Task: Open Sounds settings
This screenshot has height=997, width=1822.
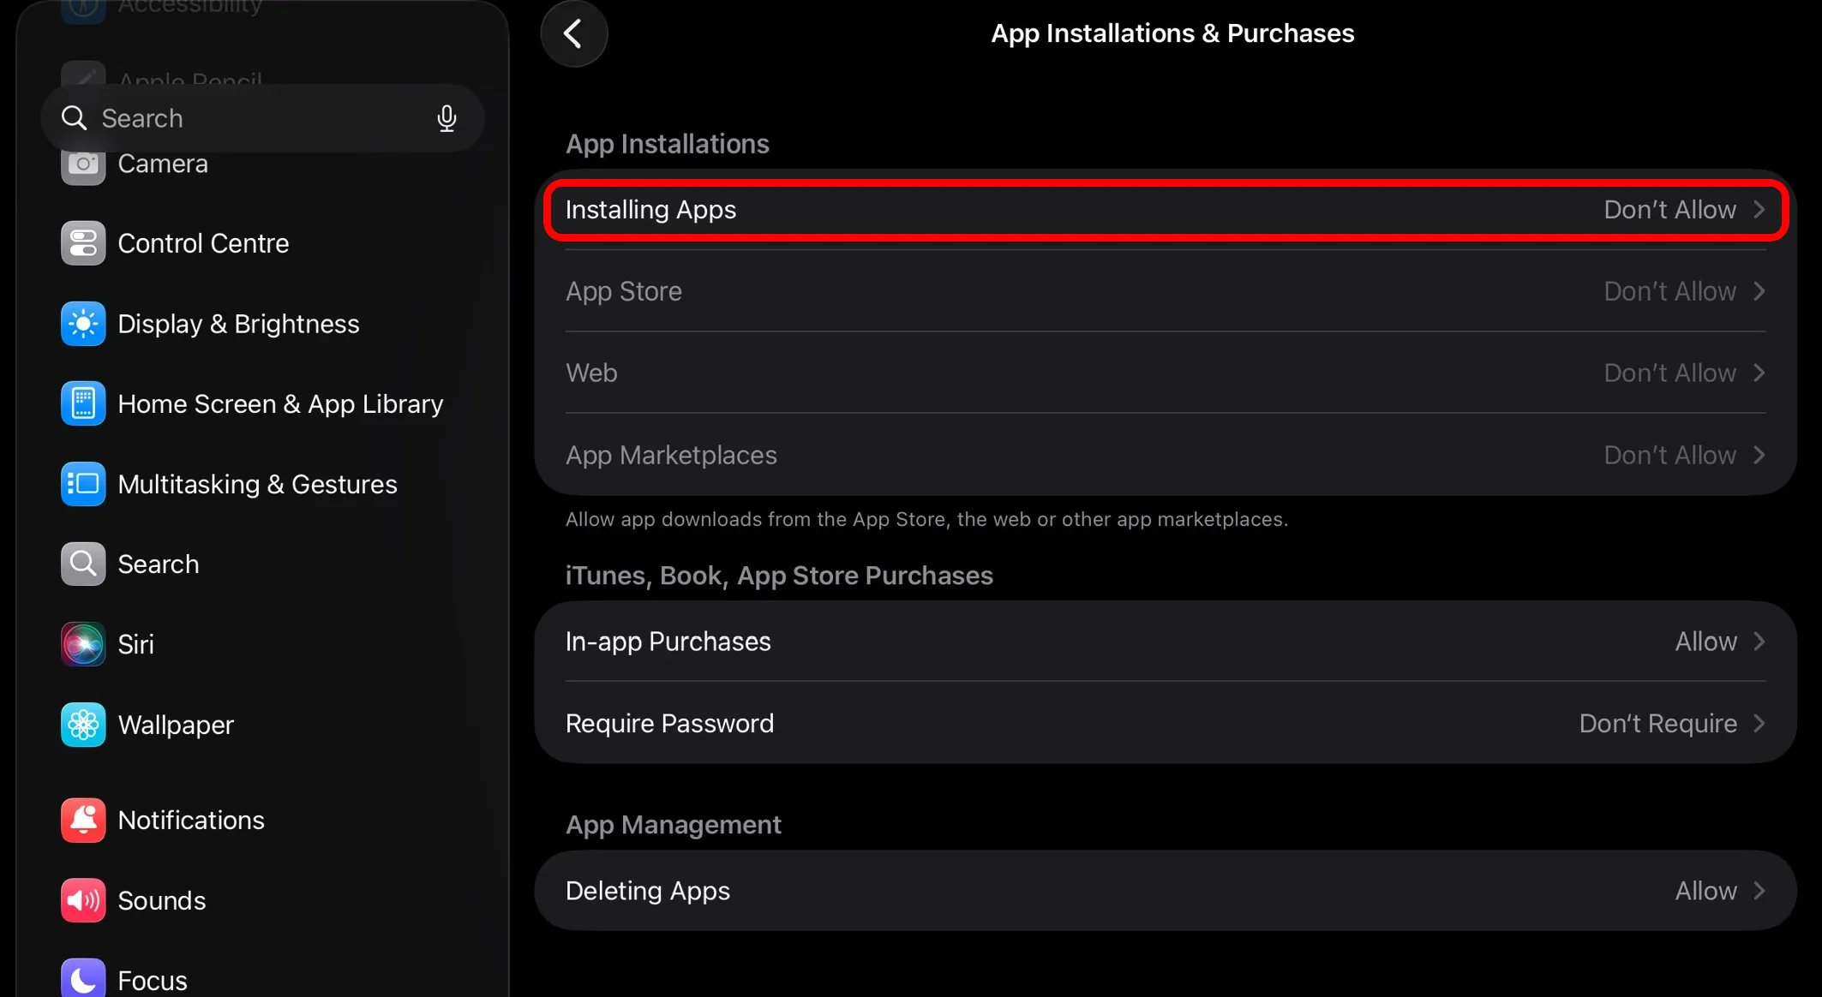Action: pyautogui.click(x=261, y=900)
